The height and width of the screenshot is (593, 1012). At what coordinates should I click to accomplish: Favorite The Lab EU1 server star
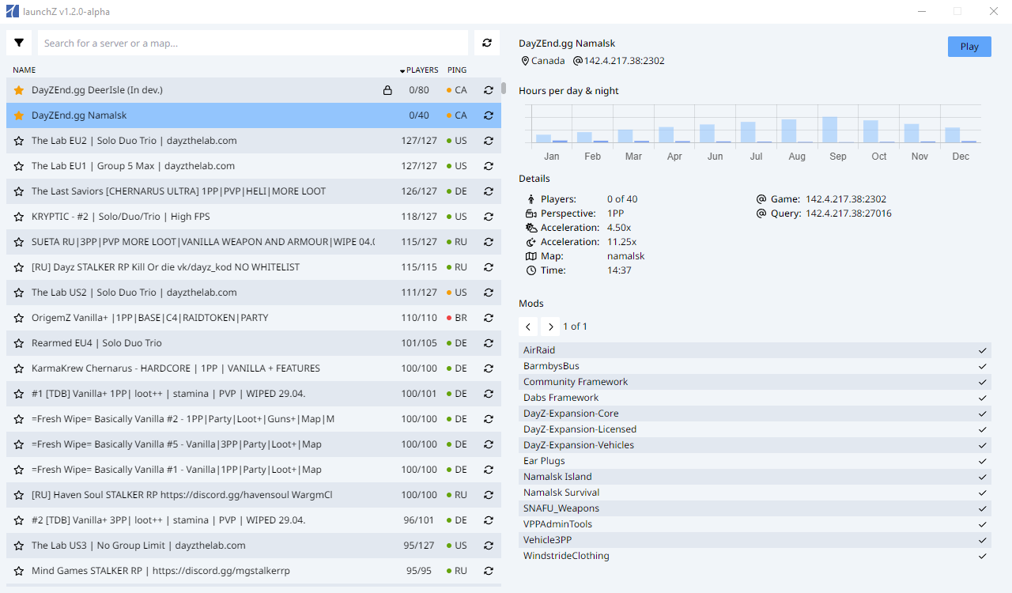19,166
